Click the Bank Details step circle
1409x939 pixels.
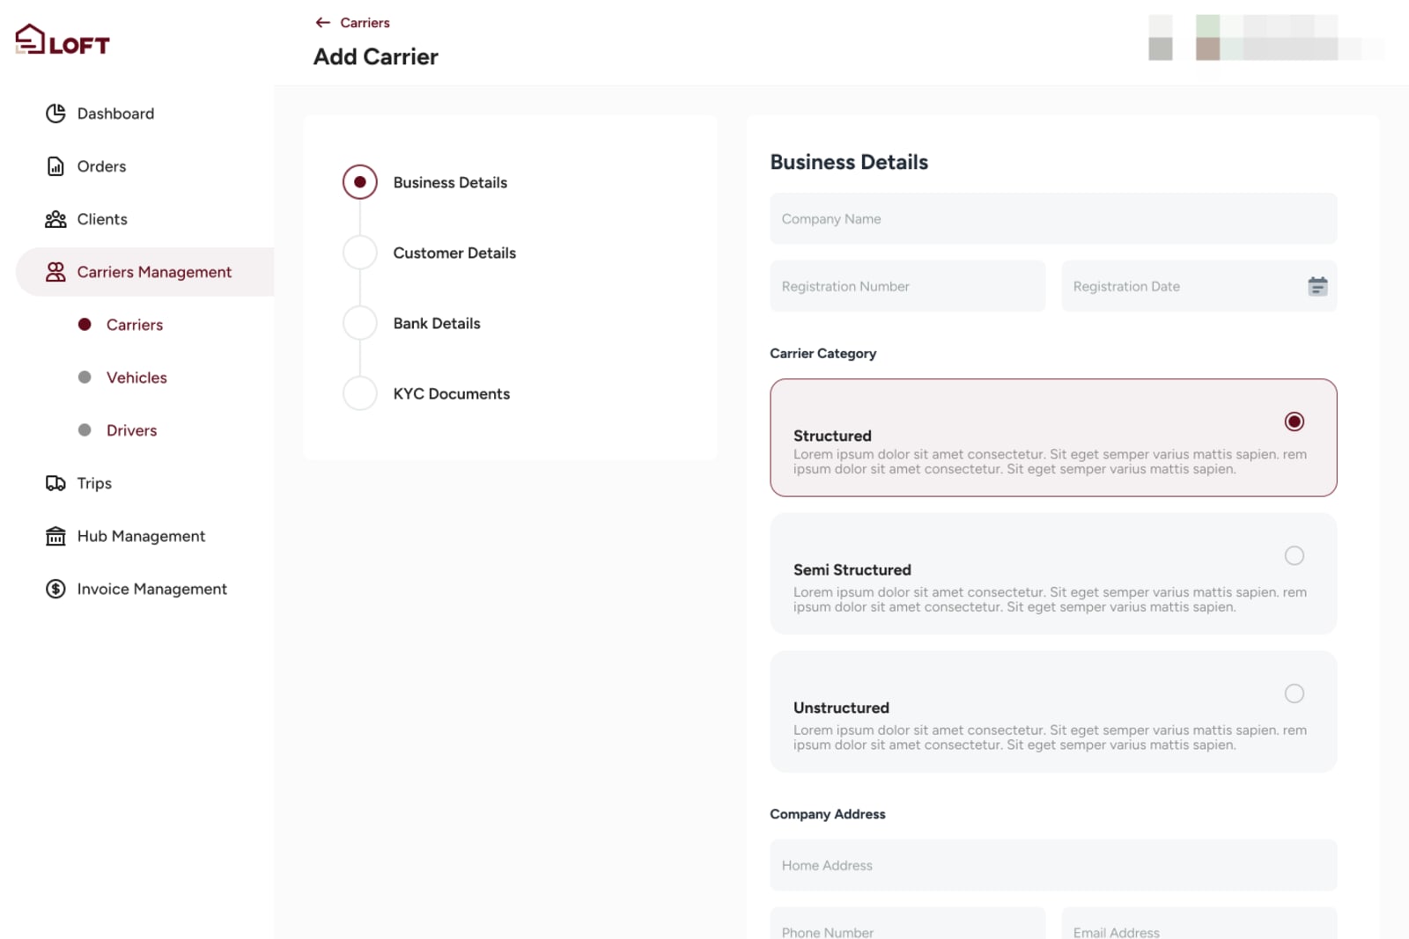[360, 323]
